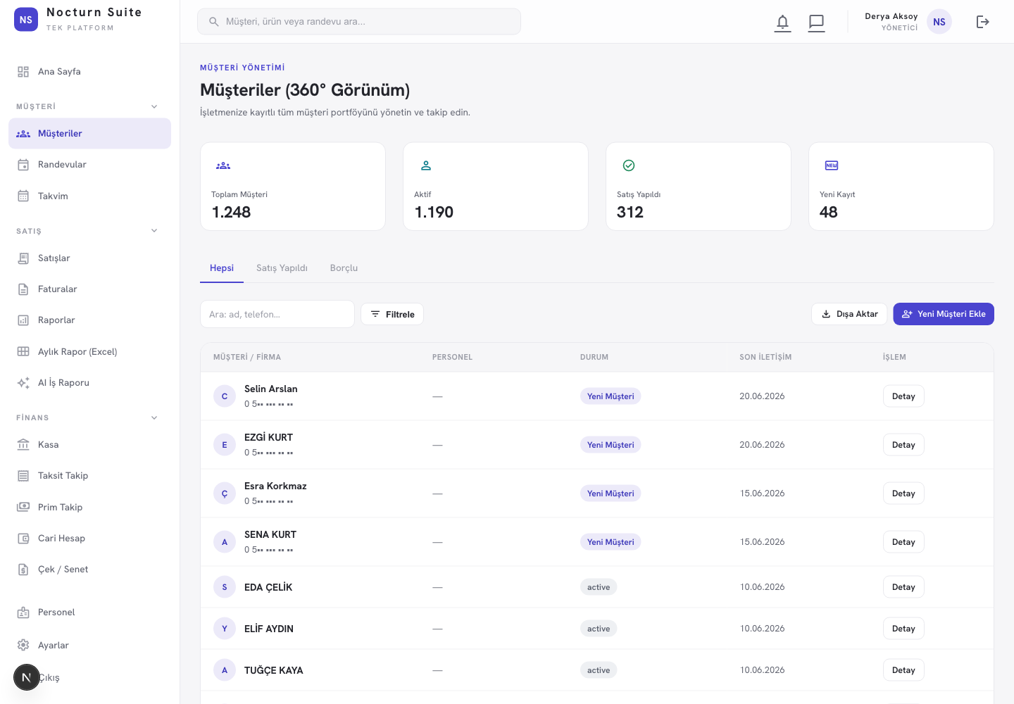Switch to the Borçlu tab

point(344,268)
